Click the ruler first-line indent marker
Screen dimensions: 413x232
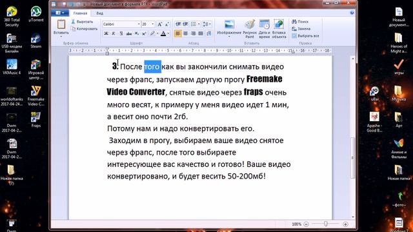(x=107, y=49)
